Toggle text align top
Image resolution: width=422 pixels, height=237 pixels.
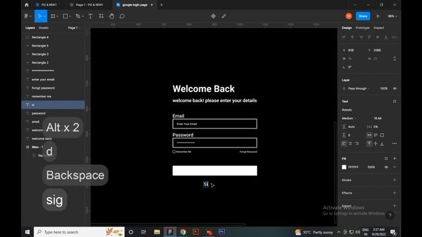[x=369, y=144]
